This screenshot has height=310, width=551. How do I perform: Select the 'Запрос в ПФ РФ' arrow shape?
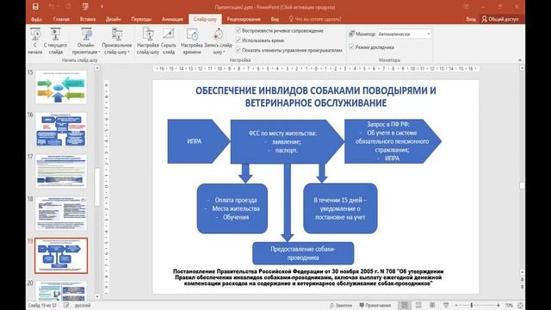393,141
